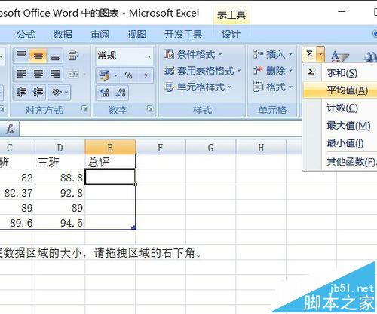
Task: Open 条件格式 conditional formatting menu
Action: click(x=193, y=54)
